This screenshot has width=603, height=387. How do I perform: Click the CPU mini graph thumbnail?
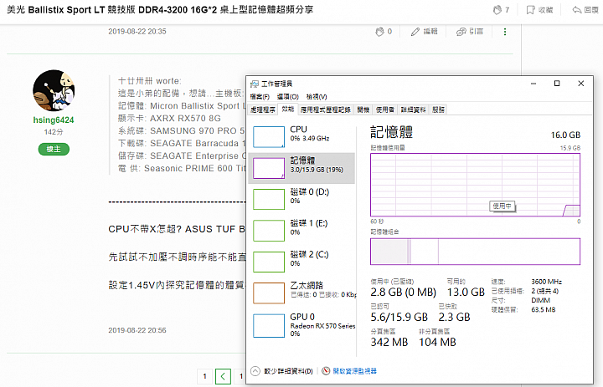tap(269, 137)
